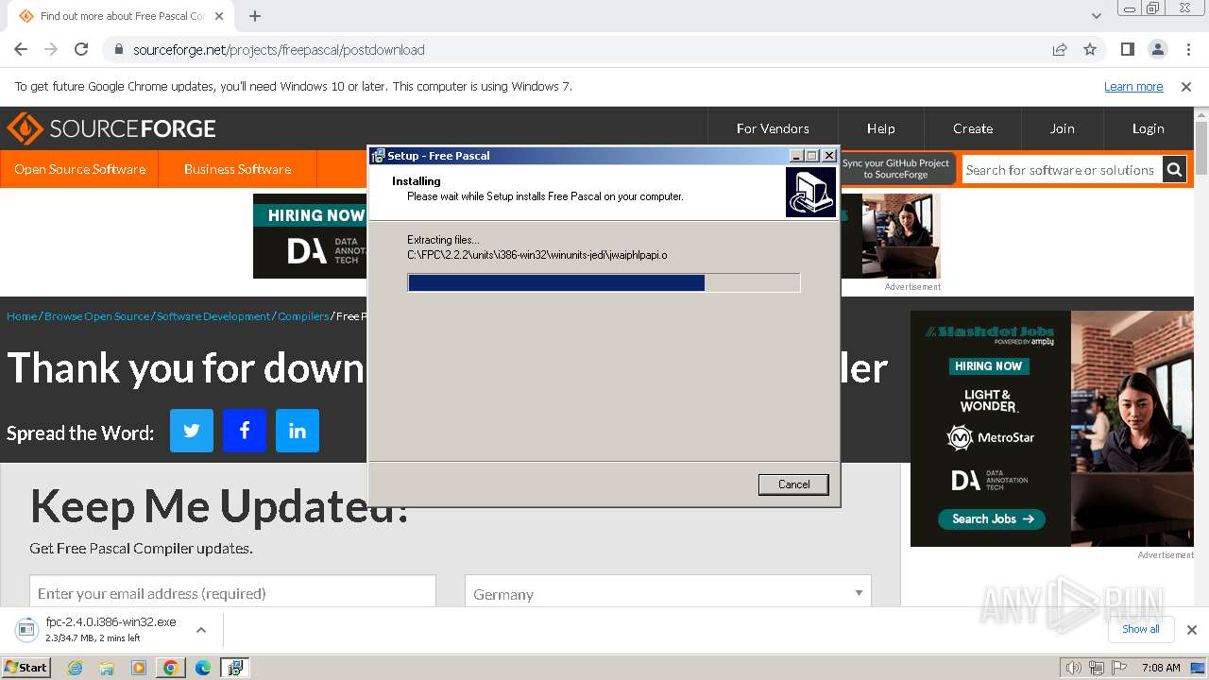The height and width of the screenshot is (680, 1209).
Task: Reload the SourceForge page
Action: click(81, 49)
